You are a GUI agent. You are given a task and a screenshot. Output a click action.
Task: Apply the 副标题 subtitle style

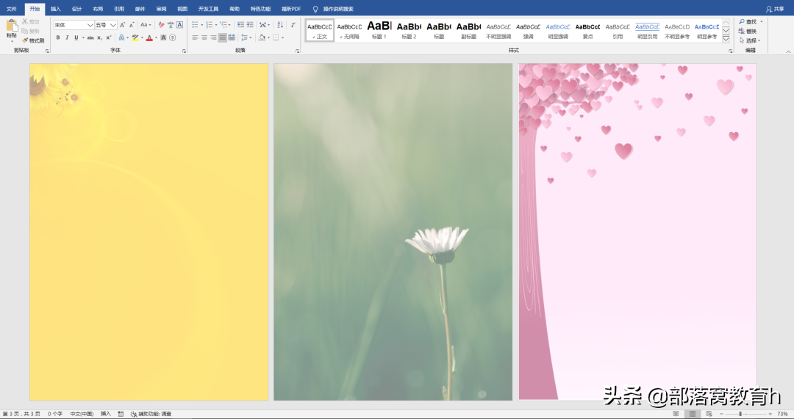point(468,30)
